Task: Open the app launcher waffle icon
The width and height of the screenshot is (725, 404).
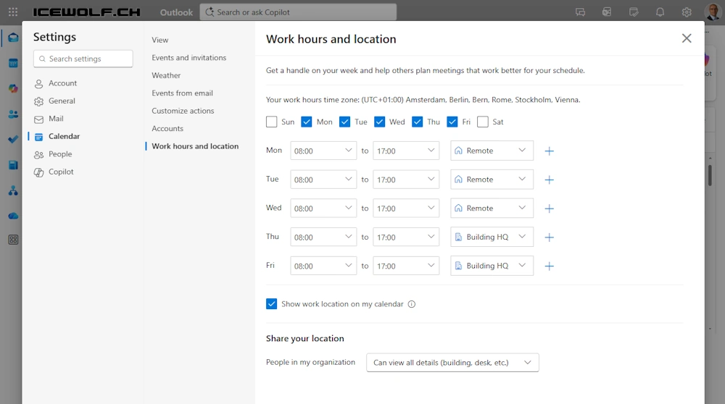Action: coord(13,12)
